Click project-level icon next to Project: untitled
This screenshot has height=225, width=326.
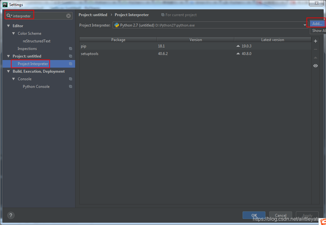(70, 56)
